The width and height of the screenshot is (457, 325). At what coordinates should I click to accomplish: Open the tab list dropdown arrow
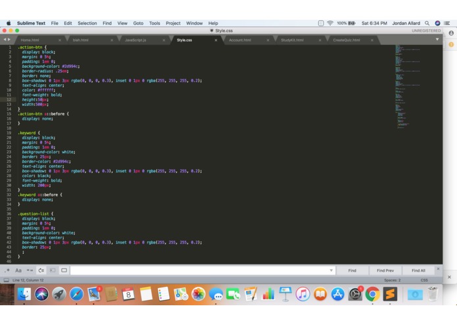tap(437, 39)
